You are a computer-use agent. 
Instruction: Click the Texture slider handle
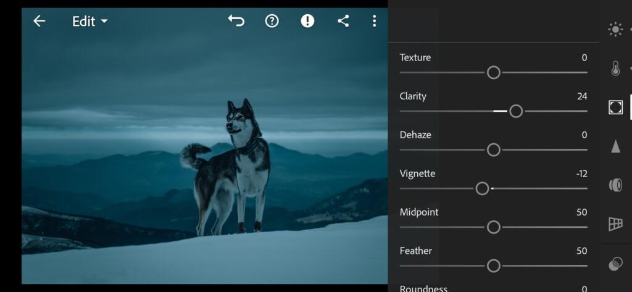(493, 73)
